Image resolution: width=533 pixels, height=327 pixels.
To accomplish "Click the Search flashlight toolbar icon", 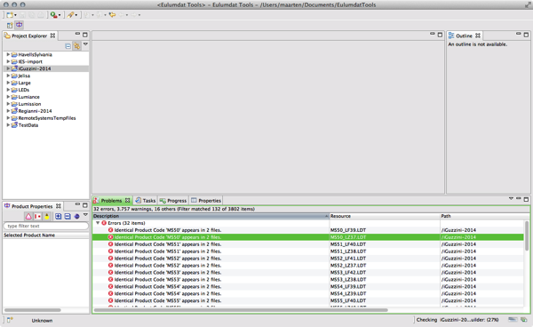I will (x=70, y=14).
